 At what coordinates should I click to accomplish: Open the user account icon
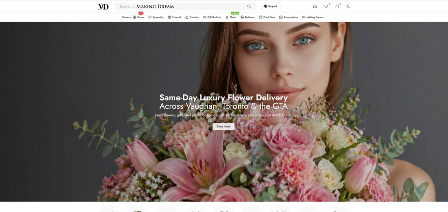[x=348, y=6]
